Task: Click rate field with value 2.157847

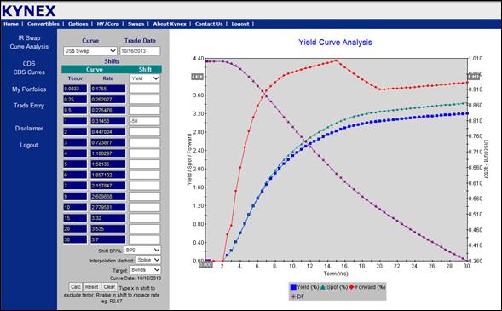Action: [x=108, y=186]
